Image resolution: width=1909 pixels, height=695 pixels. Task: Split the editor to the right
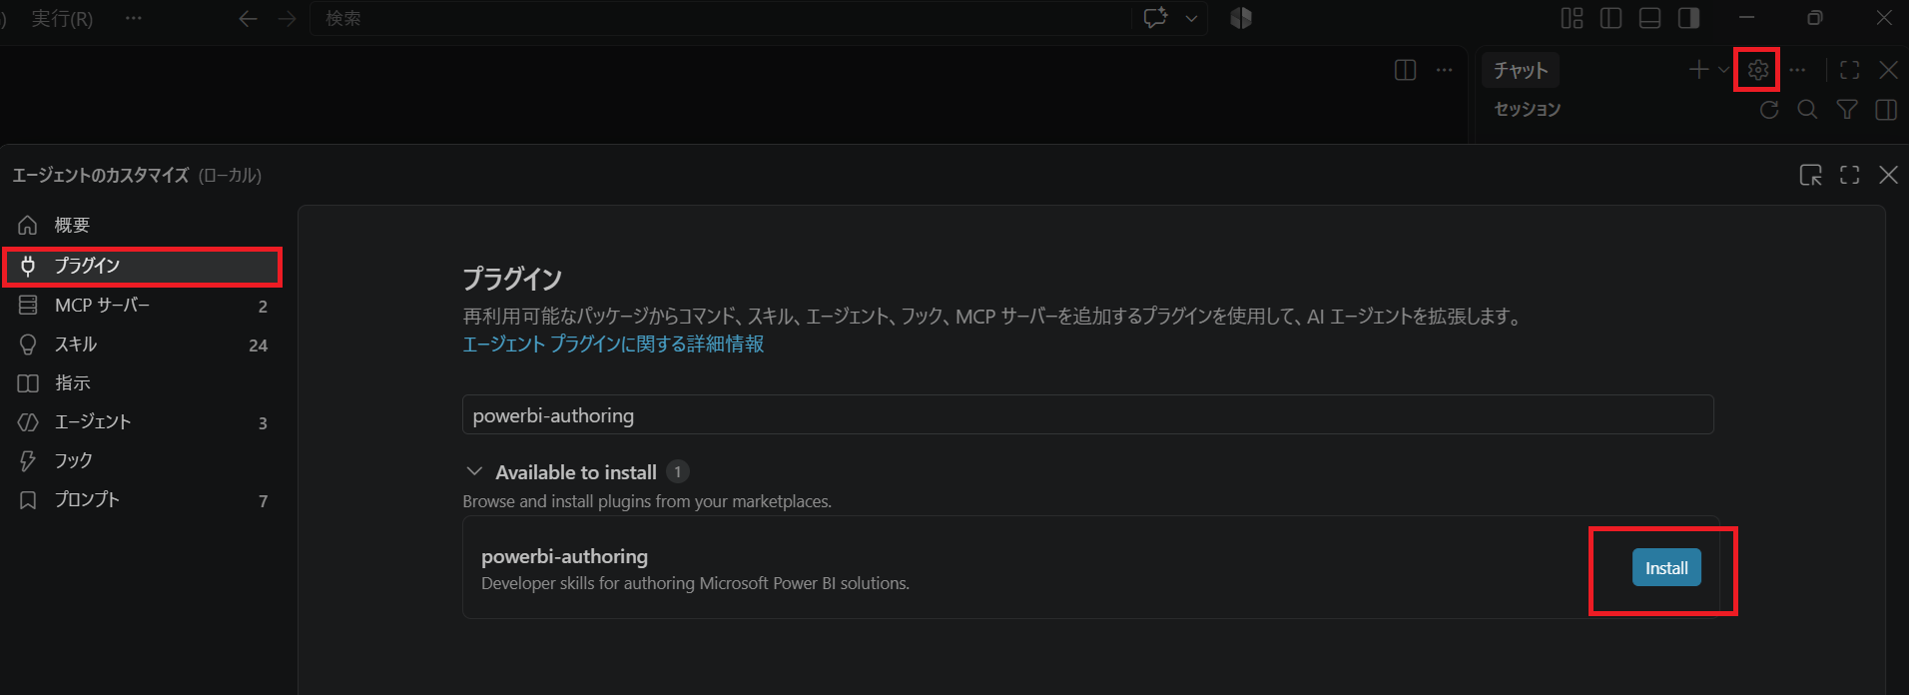tap(1405, 70)
